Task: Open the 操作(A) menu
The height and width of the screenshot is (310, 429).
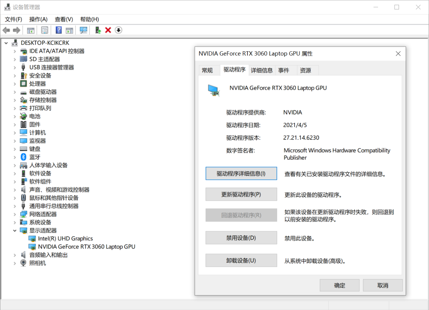Action: coord(38,19)
